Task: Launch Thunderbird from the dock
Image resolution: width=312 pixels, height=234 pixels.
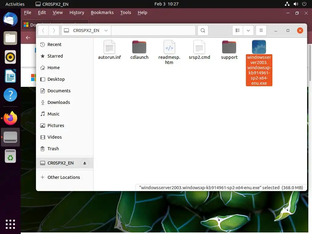Action: [x=10, y=19]
